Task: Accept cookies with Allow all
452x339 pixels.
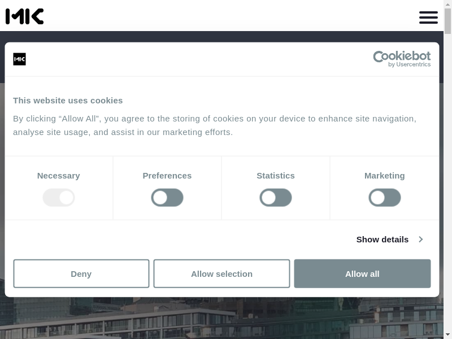Action: (362, 274)
